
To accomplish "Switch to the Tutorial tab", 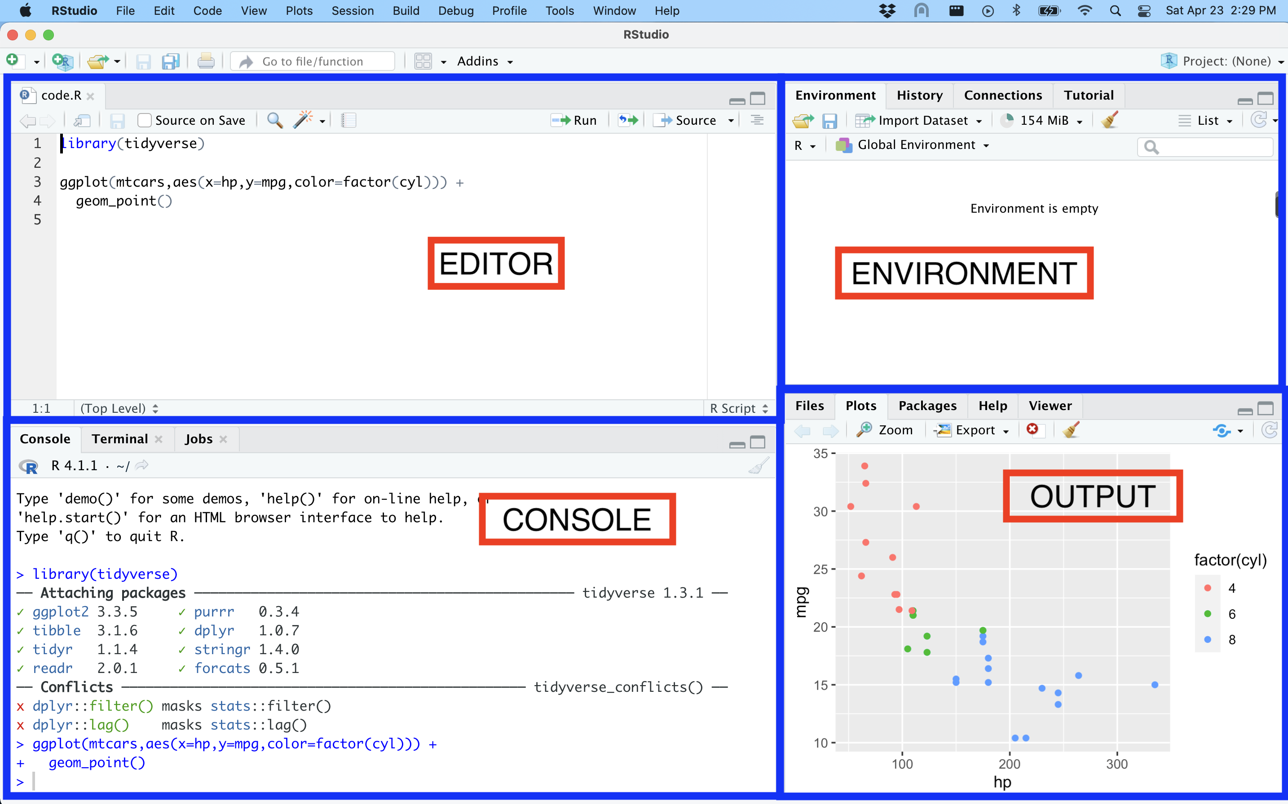I will [x=1089, y=95].
